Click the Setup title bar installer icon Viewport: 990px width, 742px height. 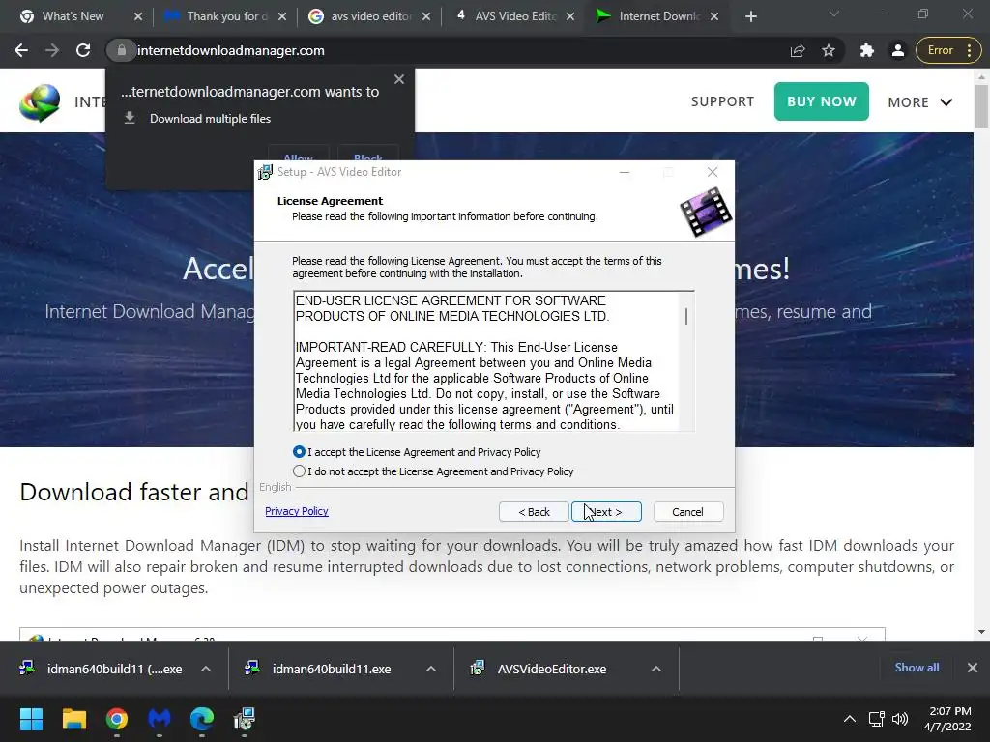click(266, 172)
